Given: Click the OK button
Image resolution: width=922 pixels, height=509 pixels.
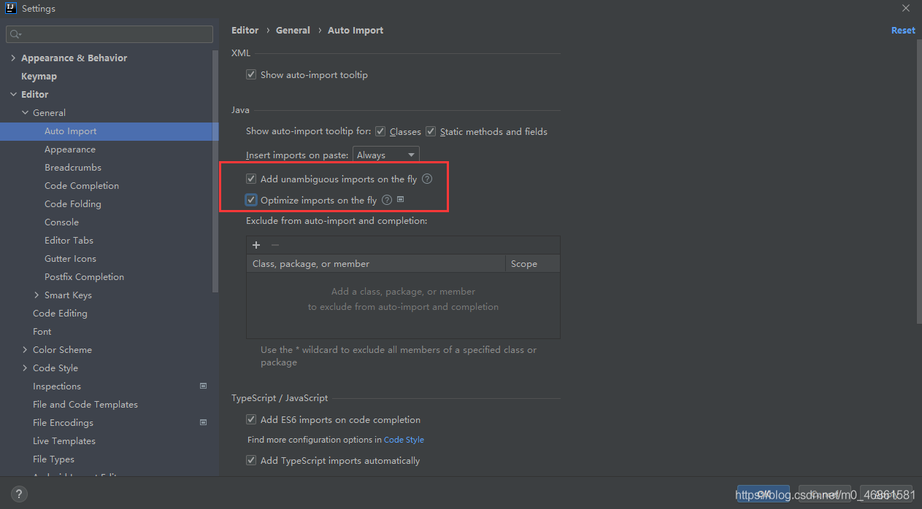Looking at the screenshot, I should 764,494.
